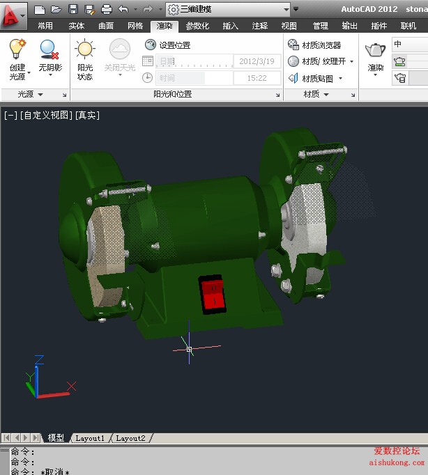Expand the Material Mapping (材质贴图) dropdown
The width and height of the screenshot is (428, 475).
[340, 79]
